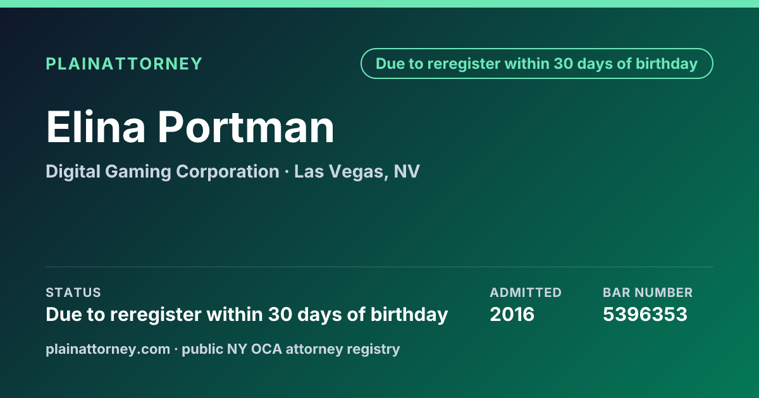Click the PLAINATTORNEY brand logo text

pos(124,64)
